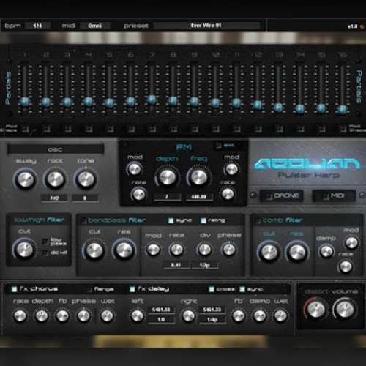The image size is (366, 366).
Task: Click the FM freq value field showing 440.00
Action: [x=199, y=197]
